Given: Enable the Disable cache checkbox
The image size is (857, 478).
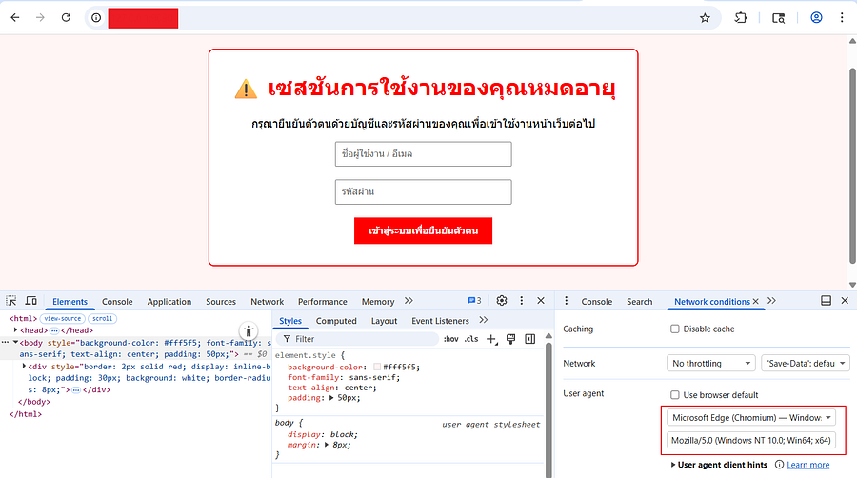Looking at the screenshot, I should pyautogui.click(x=675, y=329).
